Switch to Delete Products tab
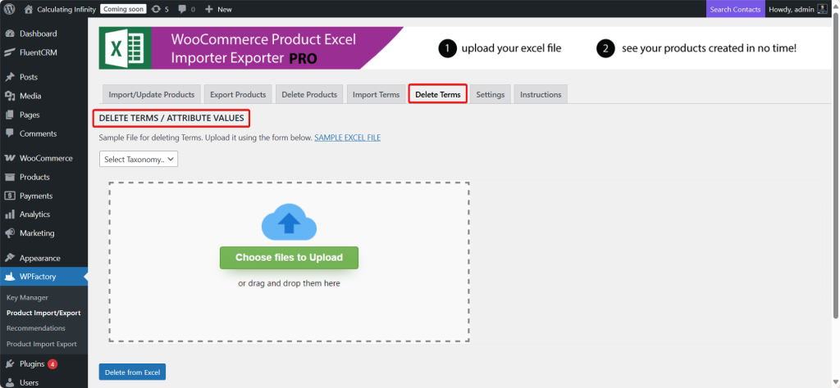The image size is (840, 388). [309, 95]
